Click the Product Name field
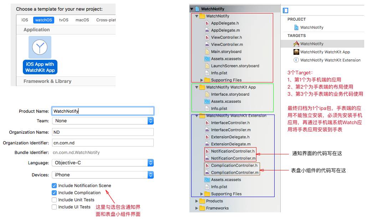The height and width of the screenshot is (223, 372). (x=103, y=111)
